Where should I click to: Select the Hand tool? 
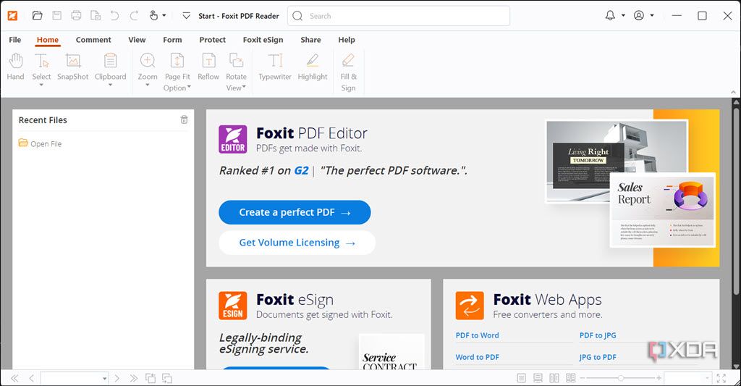(16, 67)
